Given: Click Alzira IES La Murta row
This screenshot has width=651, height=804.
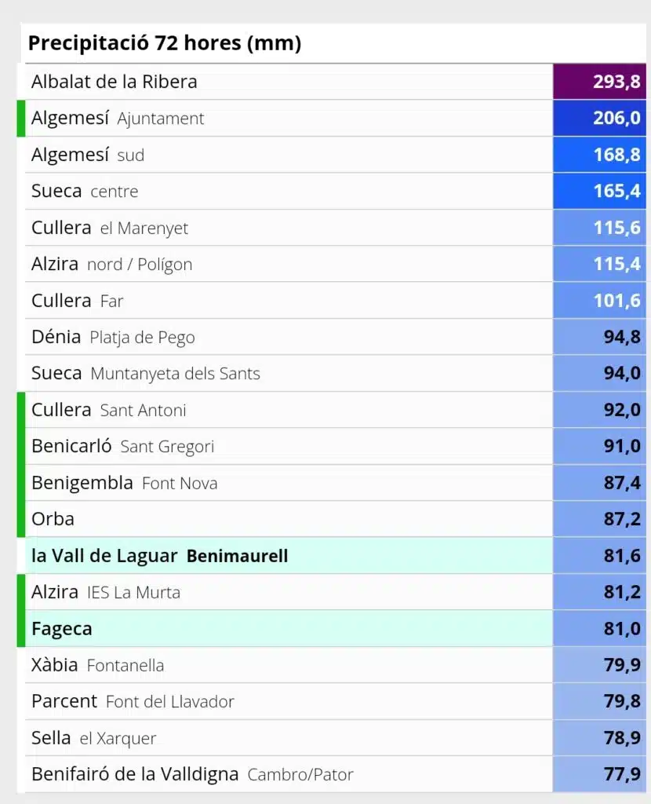Looking at the screenshot, I should (106, 592).
